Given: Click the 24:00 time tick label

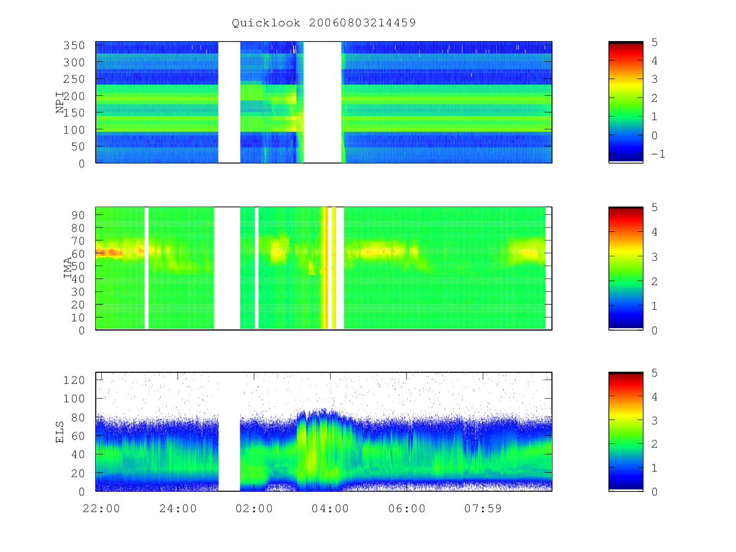Looking at the screenshot, I should pyautogui.click(x=178, y=508).
